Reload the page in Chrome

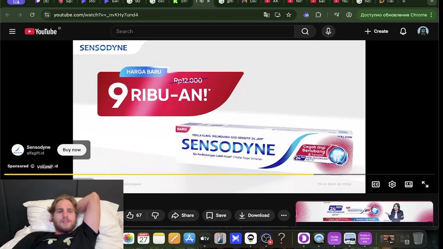pos(32,15)
